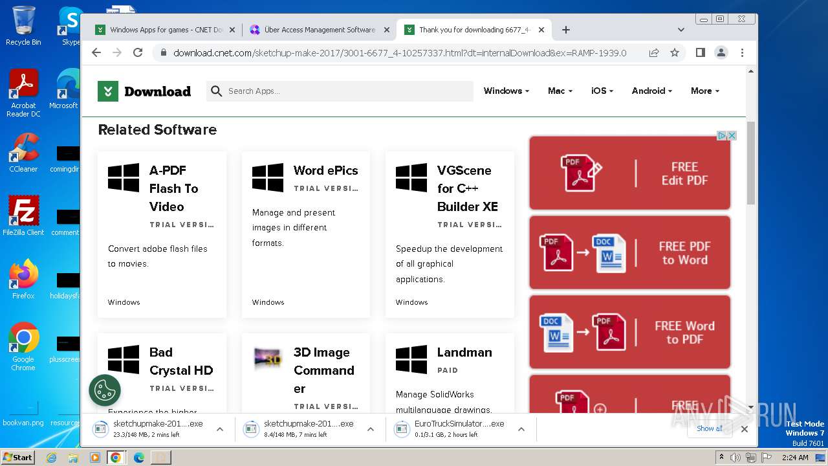Click the Edge icon in the taskbar
The height and width of the screenshot is (466, 828).
[138, 458]
